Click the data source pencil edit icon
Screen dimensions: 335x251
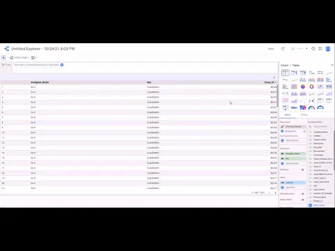(282, 127)
